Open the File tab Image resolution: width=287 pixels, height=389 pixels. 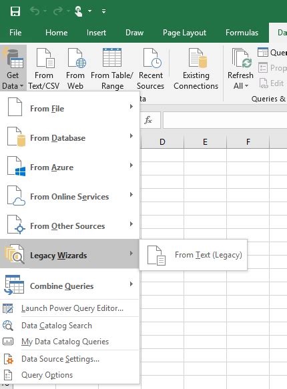(15, 33)
